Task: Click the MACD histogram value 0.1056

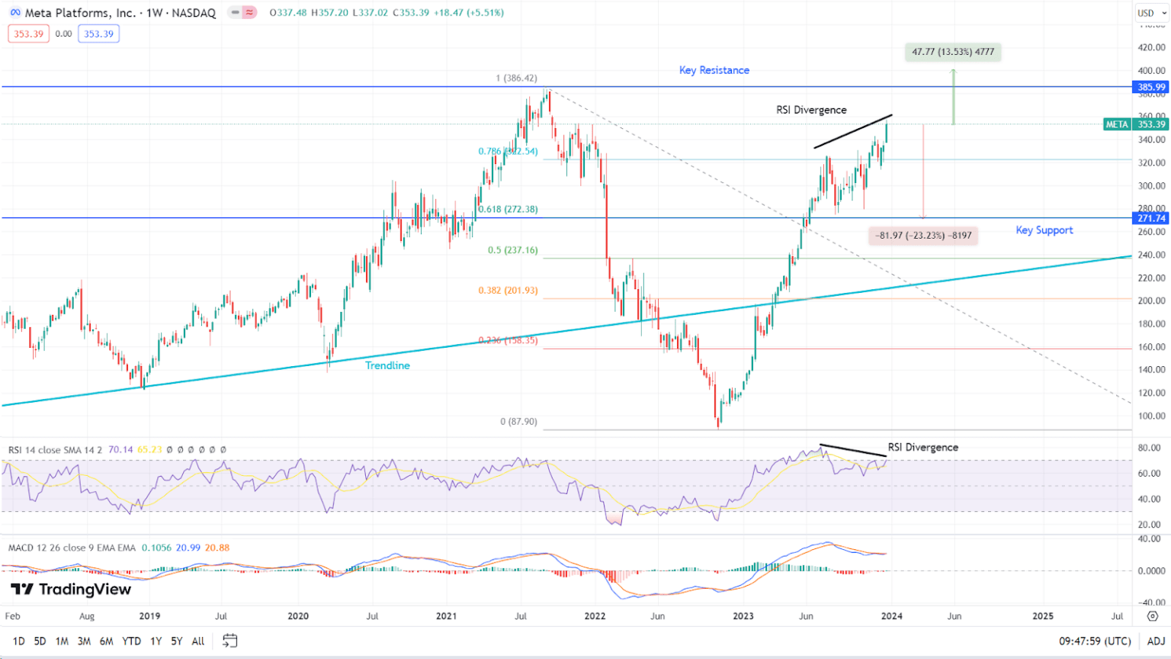Action: (156, 548)
